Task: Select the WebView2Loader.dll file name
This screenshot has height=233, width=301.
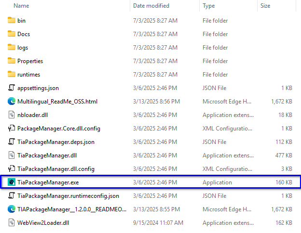Action: 43,223
